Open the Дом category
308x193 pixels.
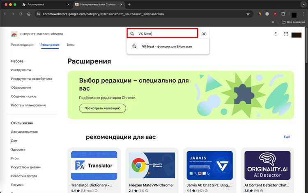click(x=14, y=141)
